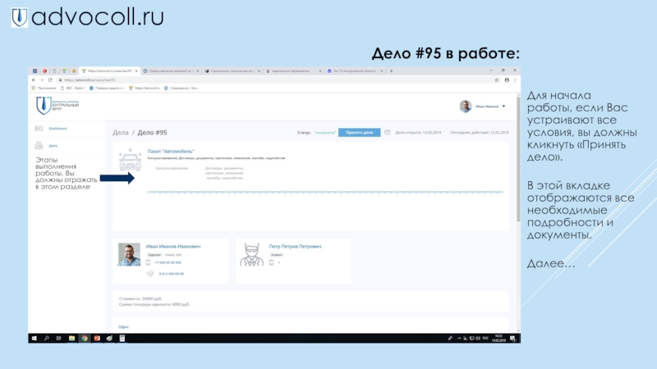The width and height of the screenshot is (657, 369).
Task: Click the Дела breadcrumb link
Action: pos(120,132)
